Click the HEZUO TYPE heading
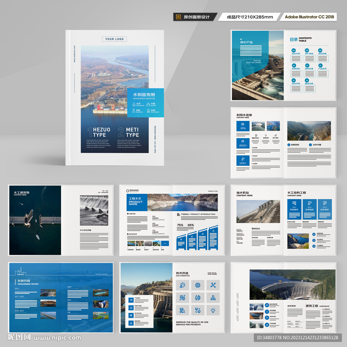347x347 pixels. click(x=101, y=132)
